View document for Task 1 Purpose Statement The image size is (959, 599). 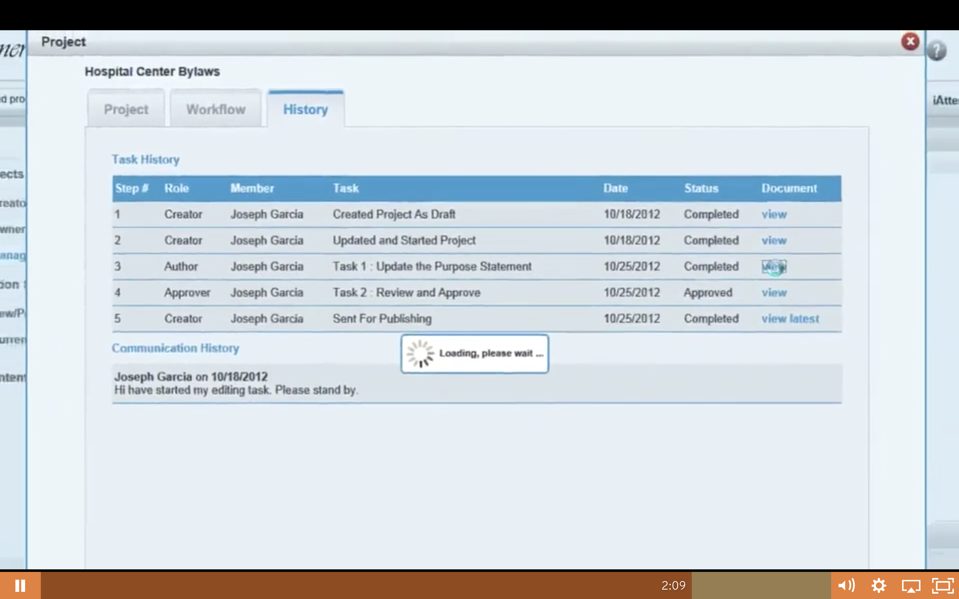point(774,267)
